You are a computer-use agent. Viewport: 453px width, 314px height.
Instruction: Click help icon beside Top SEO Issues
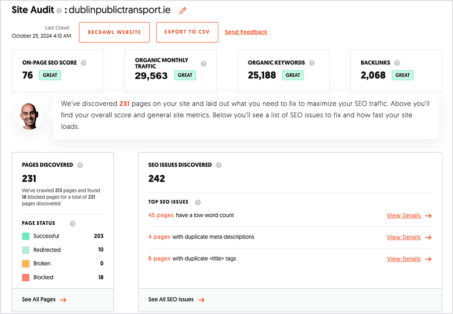[x=198, y=202]
